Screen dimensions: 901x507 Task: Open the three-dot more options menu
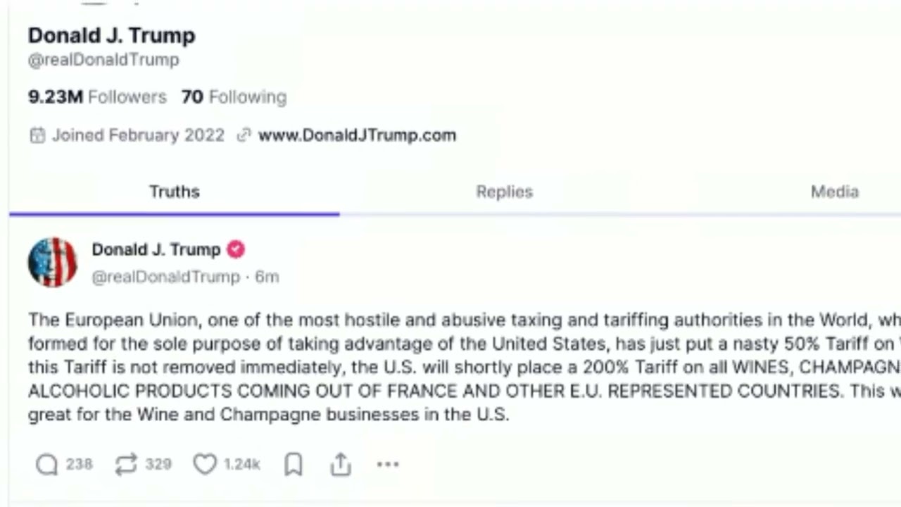coord(388,464)
